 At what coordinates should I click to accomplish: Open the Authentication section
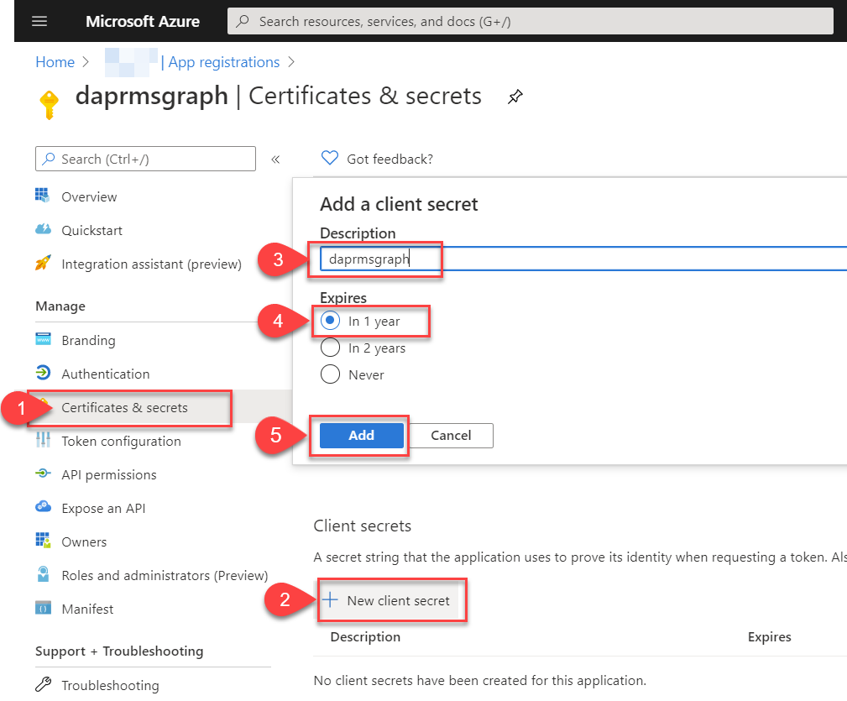[105, 374]
